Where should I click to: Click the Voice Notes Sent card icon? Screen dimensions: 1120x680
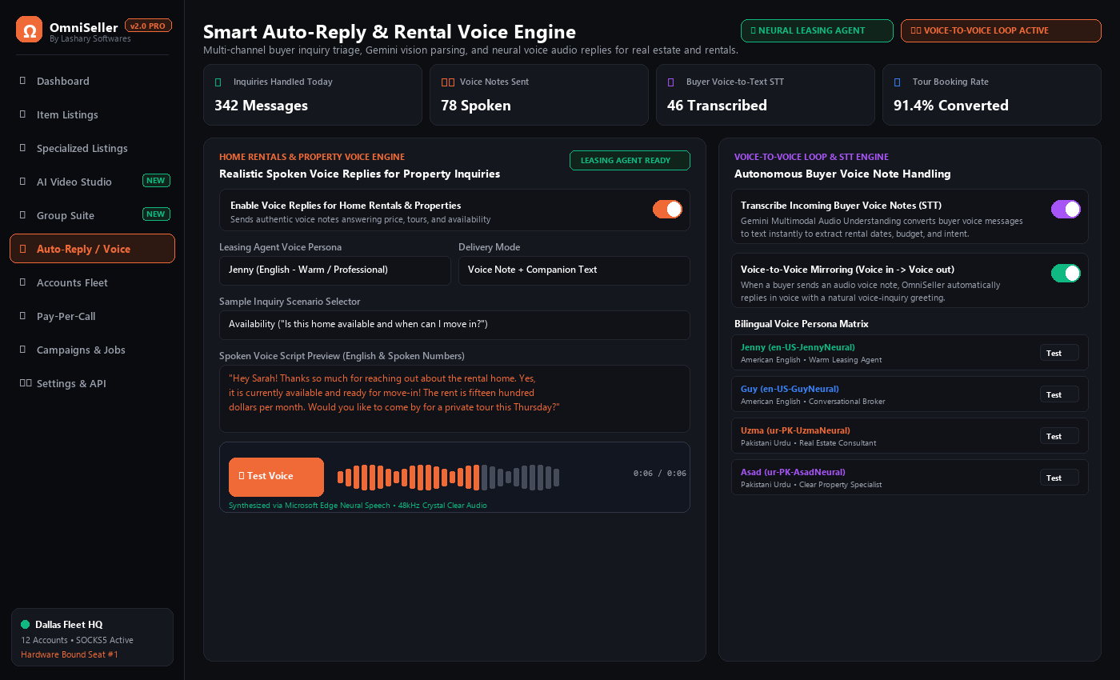pos(448,82)
